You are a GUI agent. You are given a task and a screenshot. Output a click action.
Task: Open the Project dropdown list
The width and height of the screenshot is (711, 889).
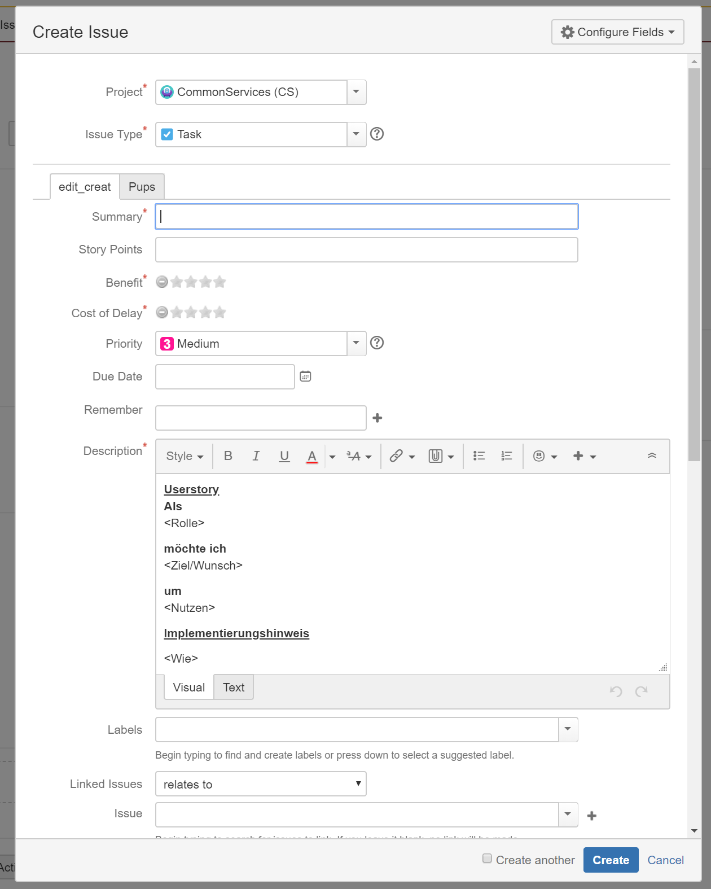[356, 92]
